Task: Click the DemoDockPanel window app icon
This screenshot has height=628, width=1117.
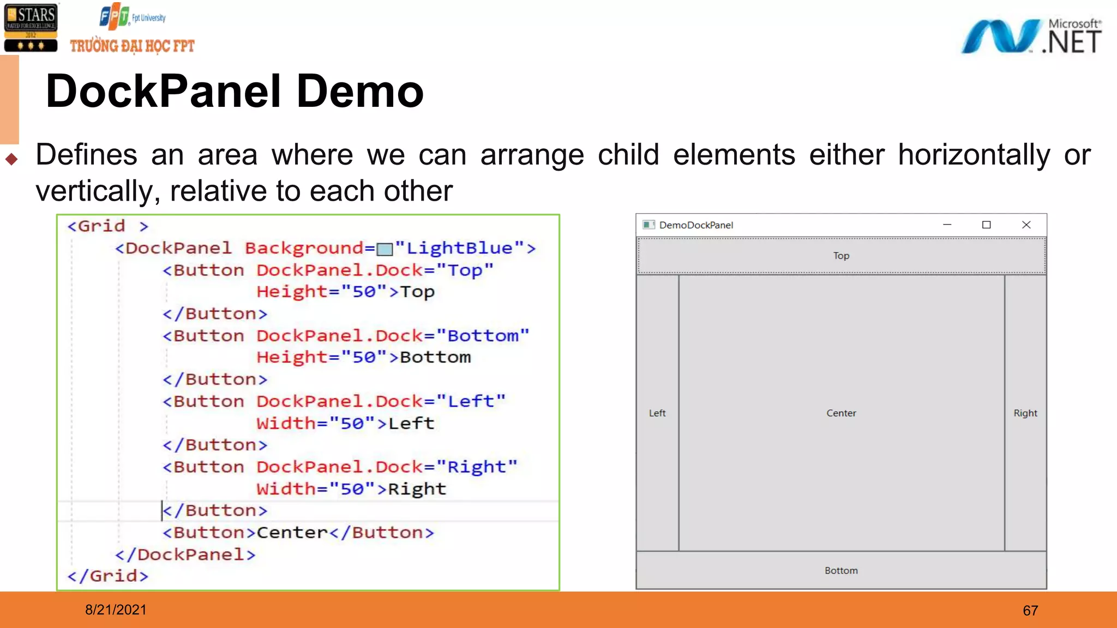Action: 648,225
